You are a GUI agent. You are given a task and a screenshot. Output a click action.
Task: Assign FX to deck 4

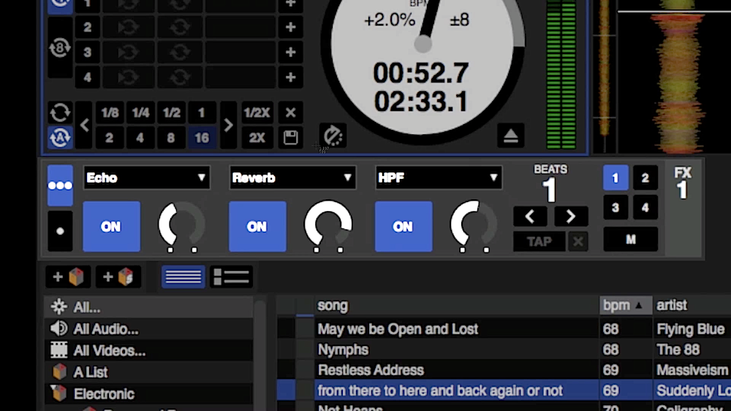645,207
